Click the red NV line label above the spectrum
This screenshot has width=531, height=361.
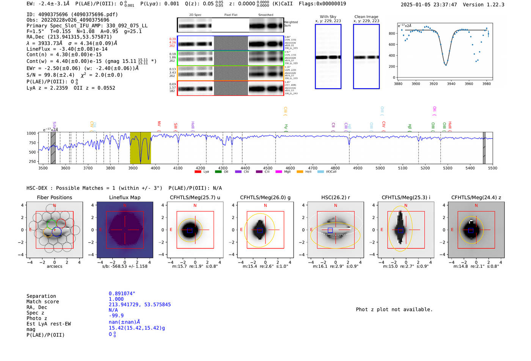click(159, 124)
